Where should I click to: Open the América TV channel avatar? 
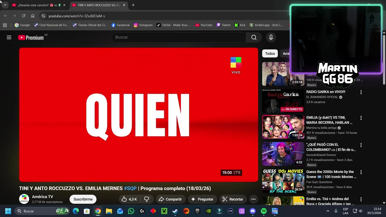click(x=24, y=199)
